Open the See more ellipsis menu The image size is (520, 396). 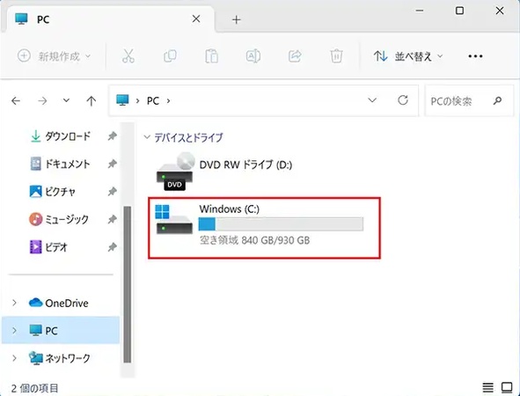[x=475, y=56]
